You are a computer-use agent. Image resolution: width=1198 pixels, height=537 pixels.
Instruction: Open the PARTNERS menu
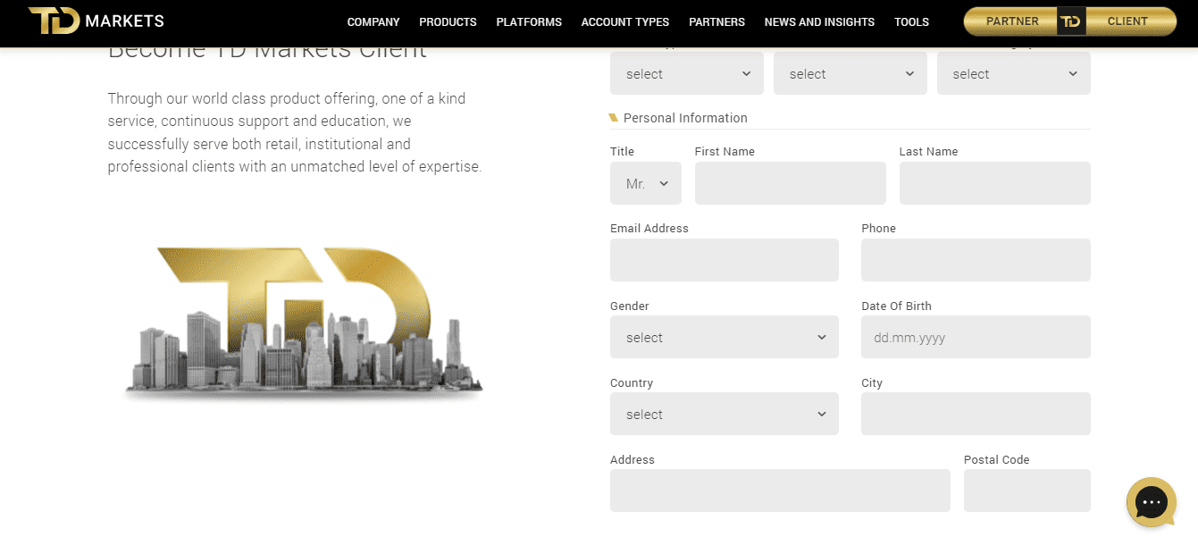click(x=716, y=22)
